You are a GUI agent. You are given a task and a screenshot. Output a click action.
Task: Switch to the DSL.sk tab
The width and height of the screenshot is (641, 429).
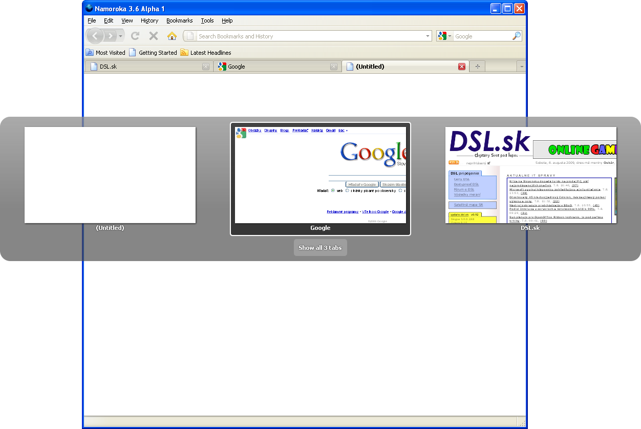click(x=148, y=67)
